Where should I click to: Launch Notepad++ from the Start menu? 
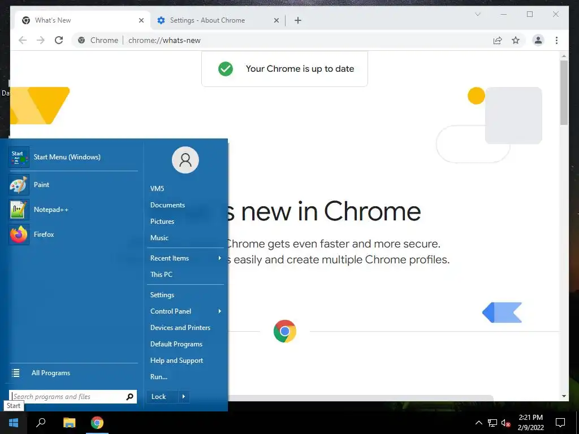(73, 209)
